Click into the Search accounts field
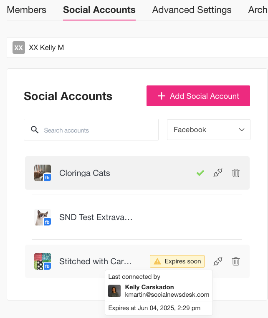268x318 pixels. tap(91, 130)
